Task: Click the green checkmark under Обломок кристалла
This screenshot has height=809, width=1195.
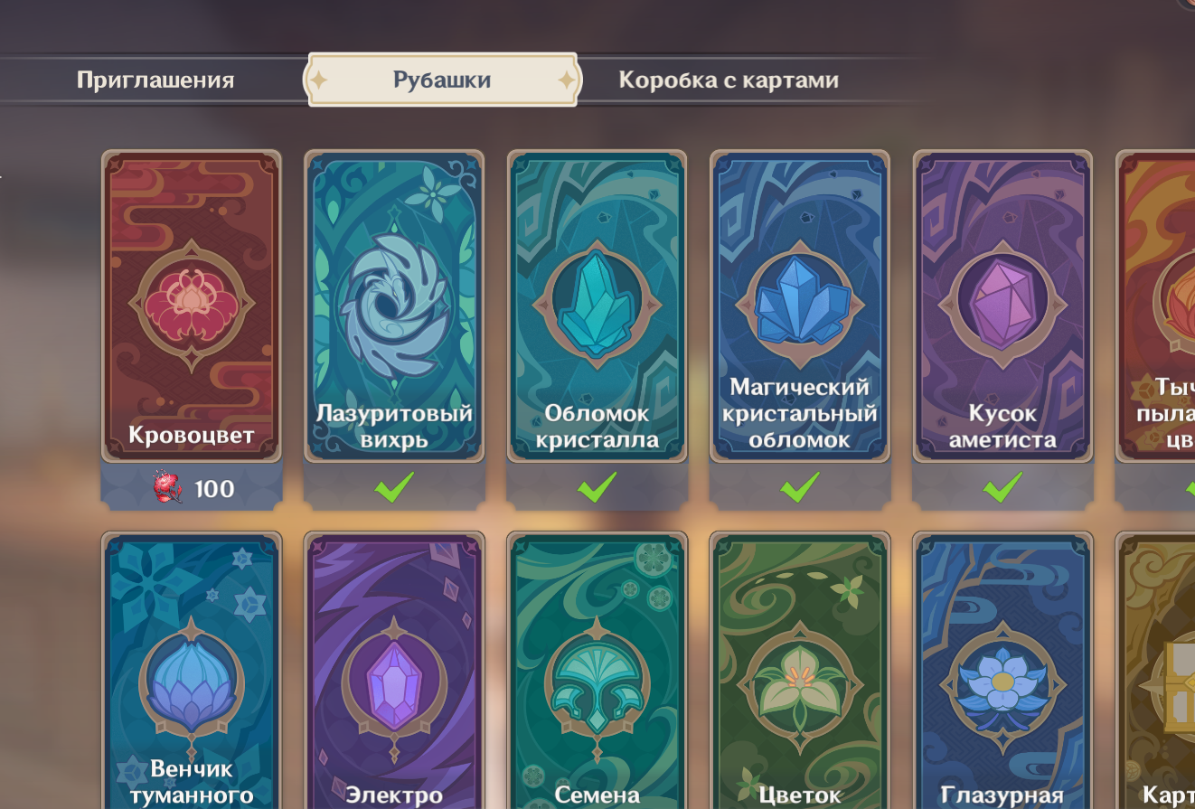Action: coord(597,488)
